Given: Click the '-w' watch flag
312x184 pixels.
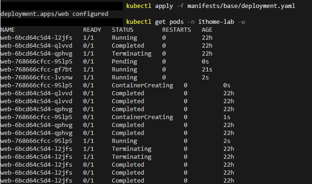Looking at the screenshot, I should point(241,22).
